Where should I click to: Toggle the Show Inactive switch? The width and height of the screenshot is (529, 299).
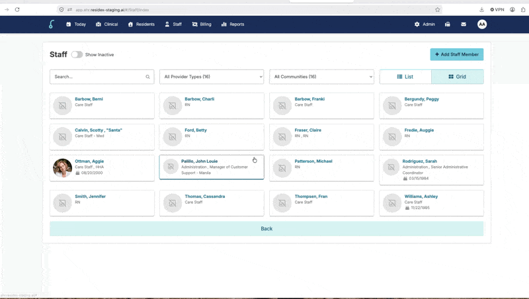[x=77, y=55]
